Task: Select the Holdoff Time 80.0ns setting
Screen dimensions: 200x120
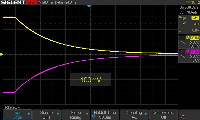Action: click(105, 115)
